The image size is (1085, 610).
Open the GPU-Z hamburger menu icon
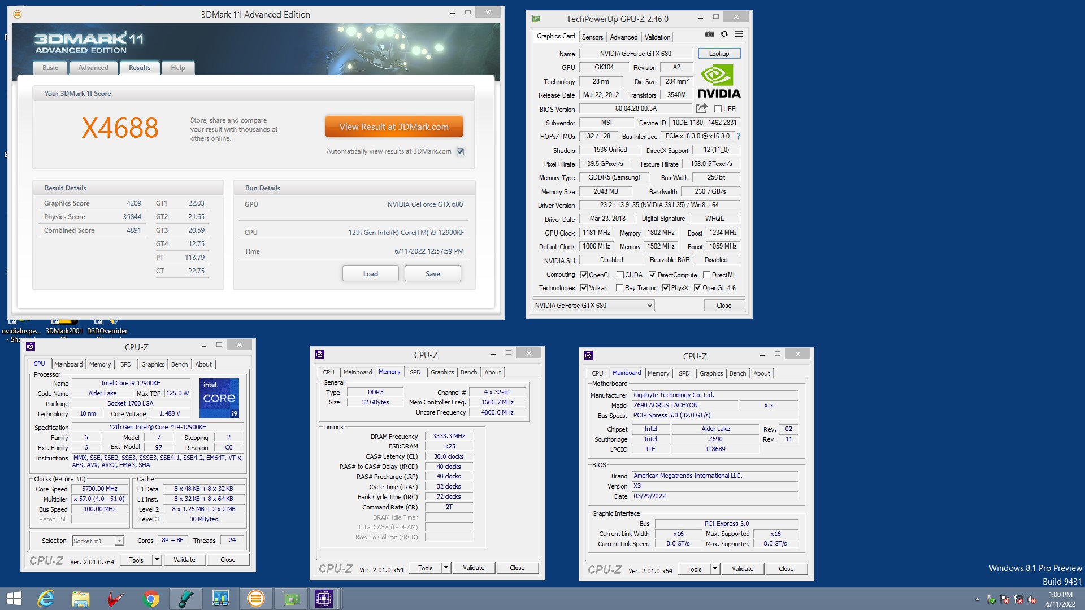(x=739, y=34)
